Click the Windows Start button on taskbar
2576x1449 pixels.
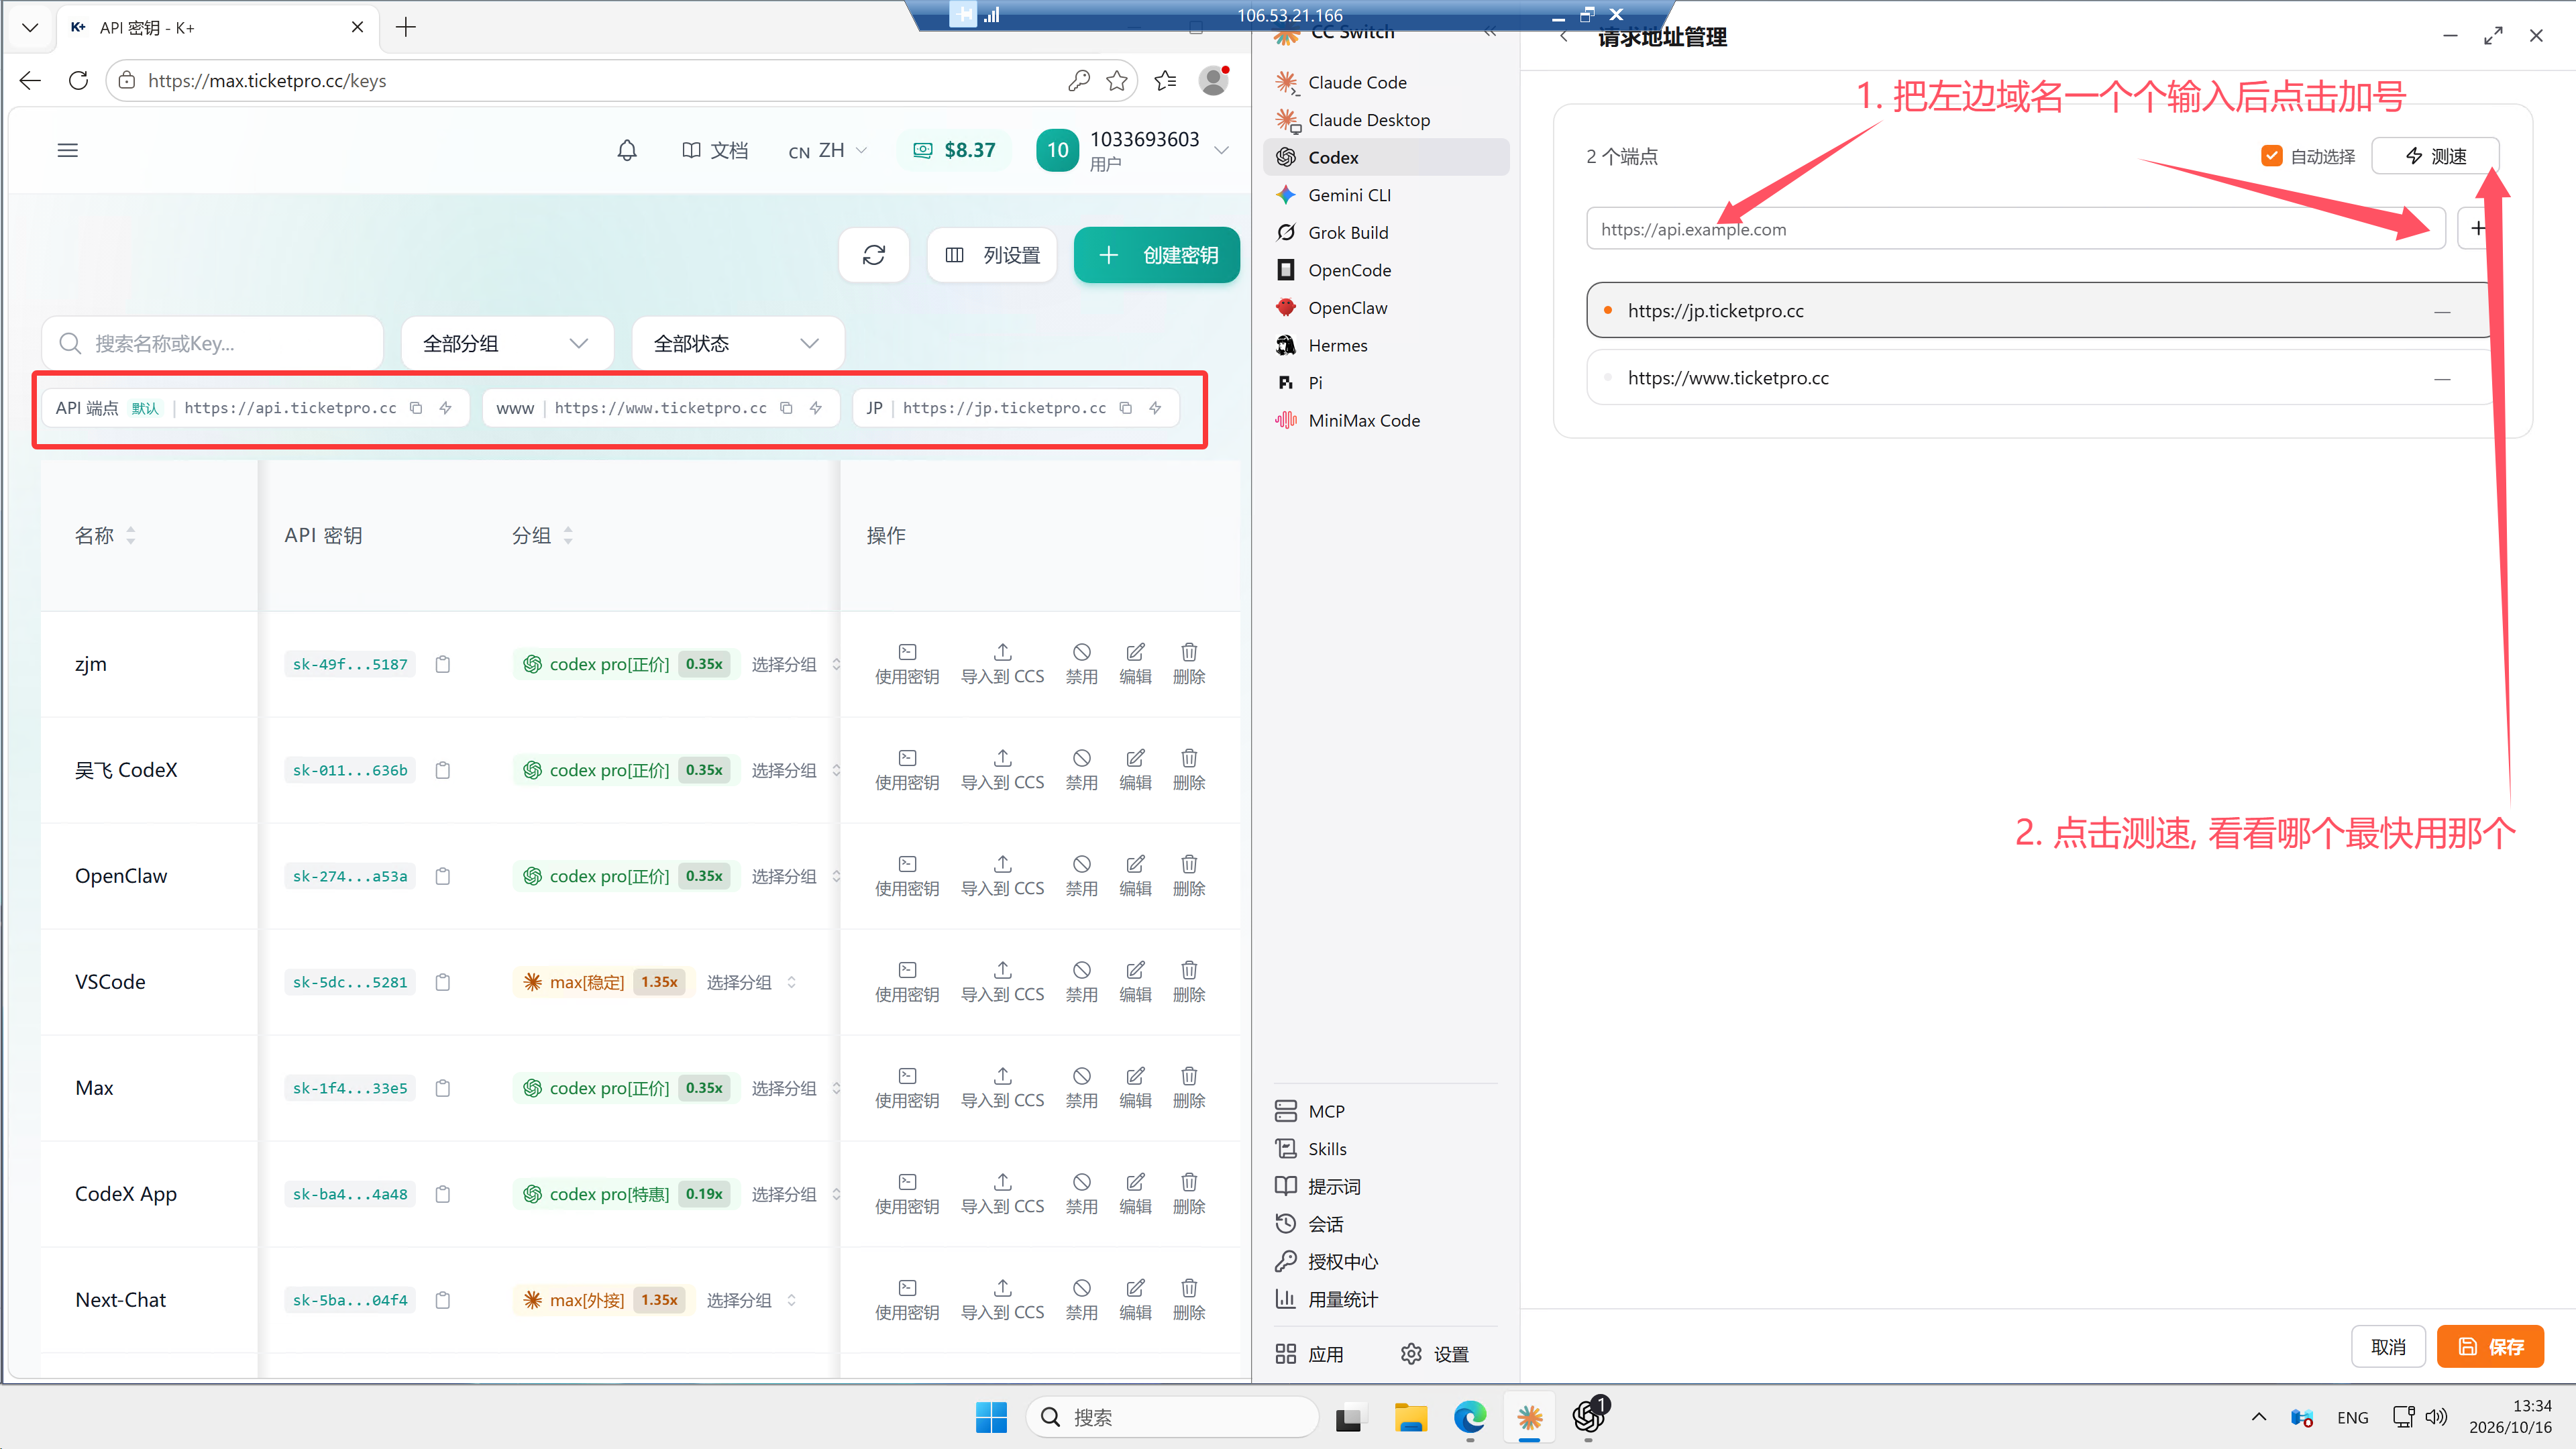(x=991, y=1417)
